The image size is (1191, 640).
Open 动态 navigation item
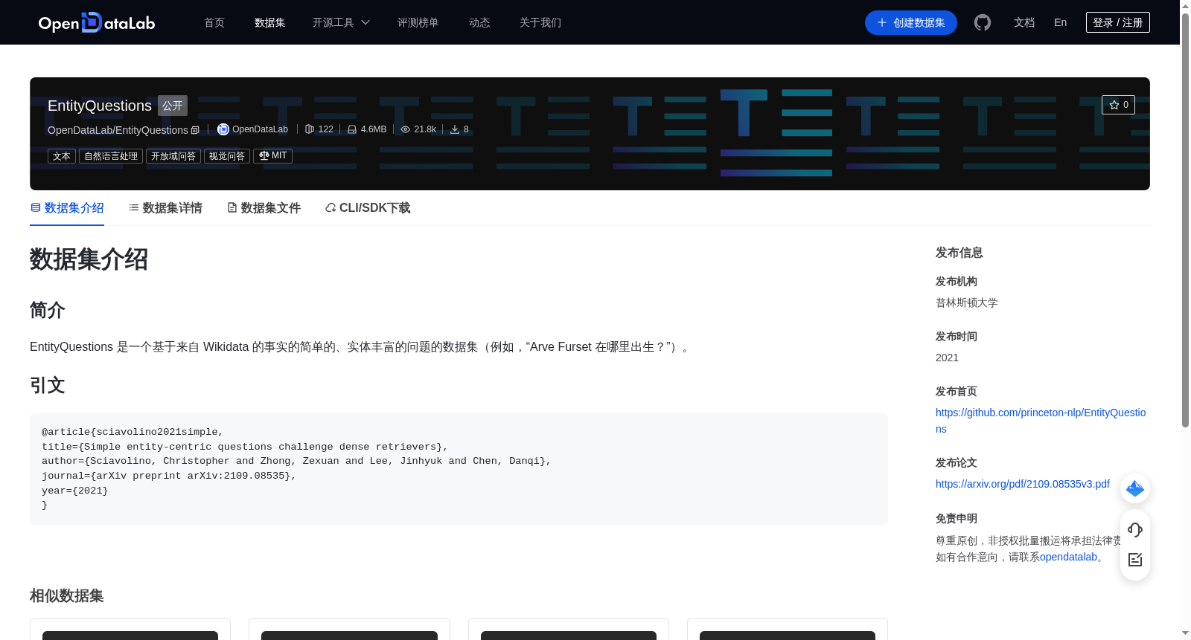pyautogui.click(x=479, y=22)
